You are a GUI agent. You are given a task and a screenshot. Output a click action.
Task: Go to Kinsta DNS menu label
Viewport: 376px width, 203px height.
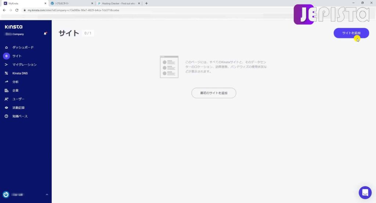click(x=20, y=73)
